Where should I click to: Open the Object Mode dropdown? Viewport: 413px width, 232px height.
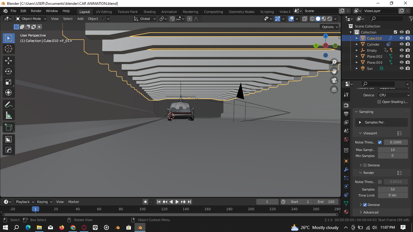[x=31, y=19]
